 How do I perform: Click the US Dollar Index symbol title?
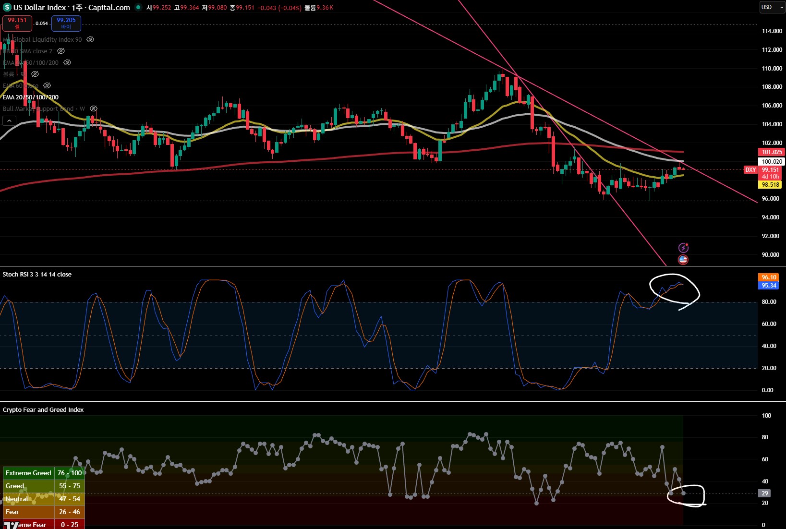39,7
